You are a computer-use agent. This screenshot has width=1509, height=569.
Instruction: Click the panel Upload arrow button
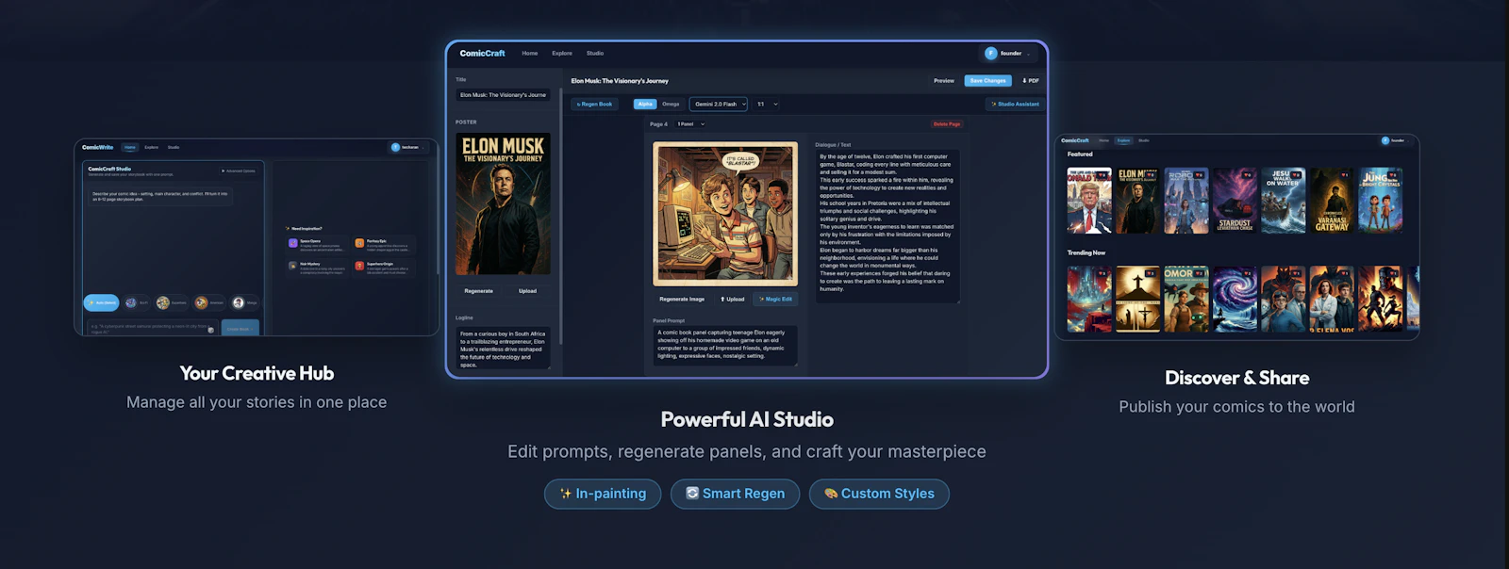pos(732,299)
